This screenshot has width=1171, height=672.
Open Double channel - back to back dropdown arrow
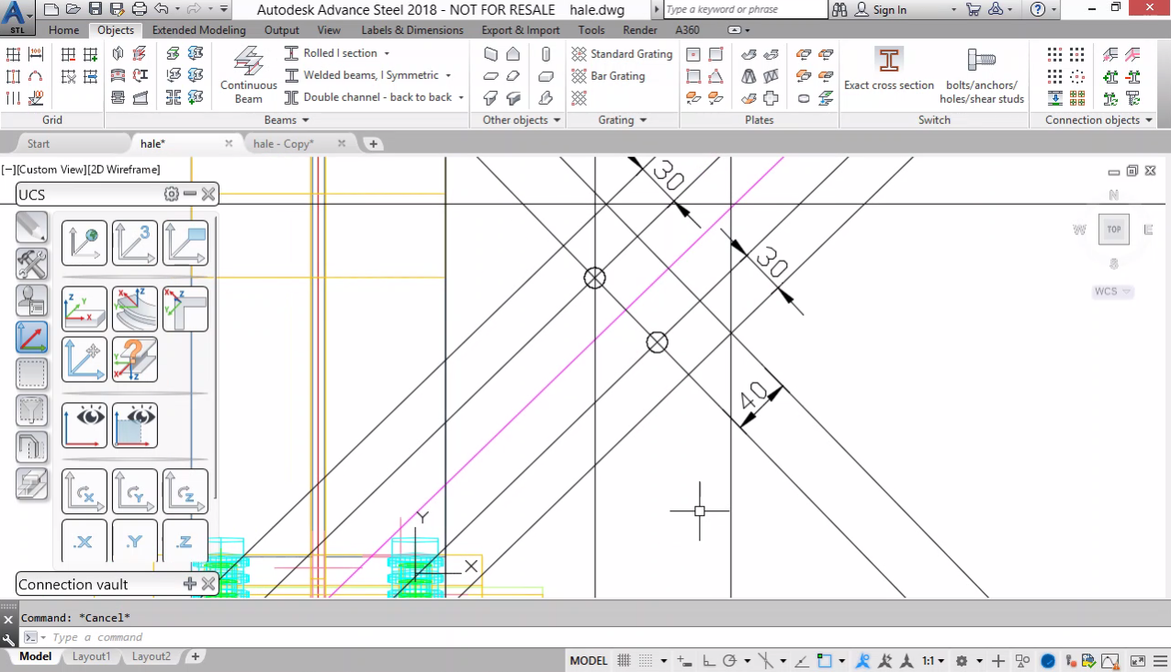[x=460, y=97]
